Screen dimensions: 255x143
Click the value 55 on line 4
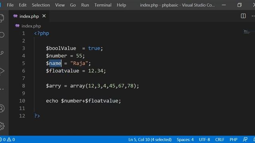79,56
